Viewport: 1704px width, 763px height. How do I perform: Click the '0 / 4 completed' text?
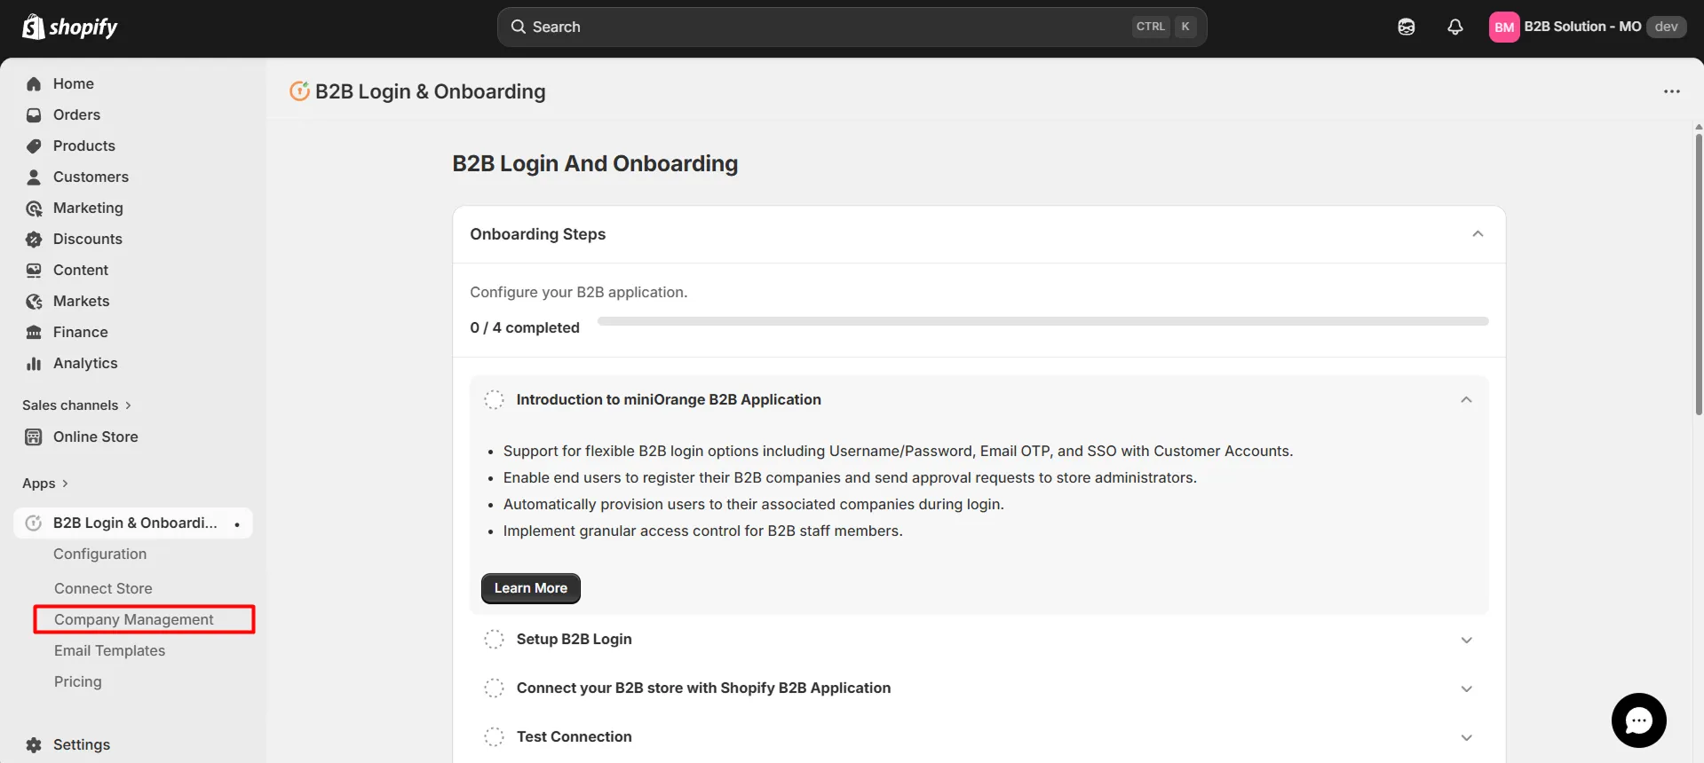click(525, 327)
